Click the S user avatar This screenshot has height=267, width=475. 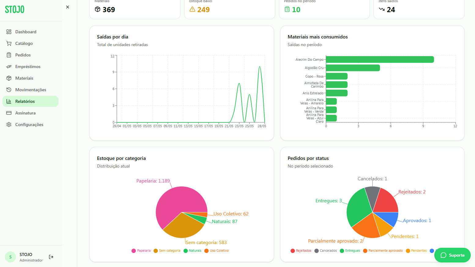click(x=10, y=257)
